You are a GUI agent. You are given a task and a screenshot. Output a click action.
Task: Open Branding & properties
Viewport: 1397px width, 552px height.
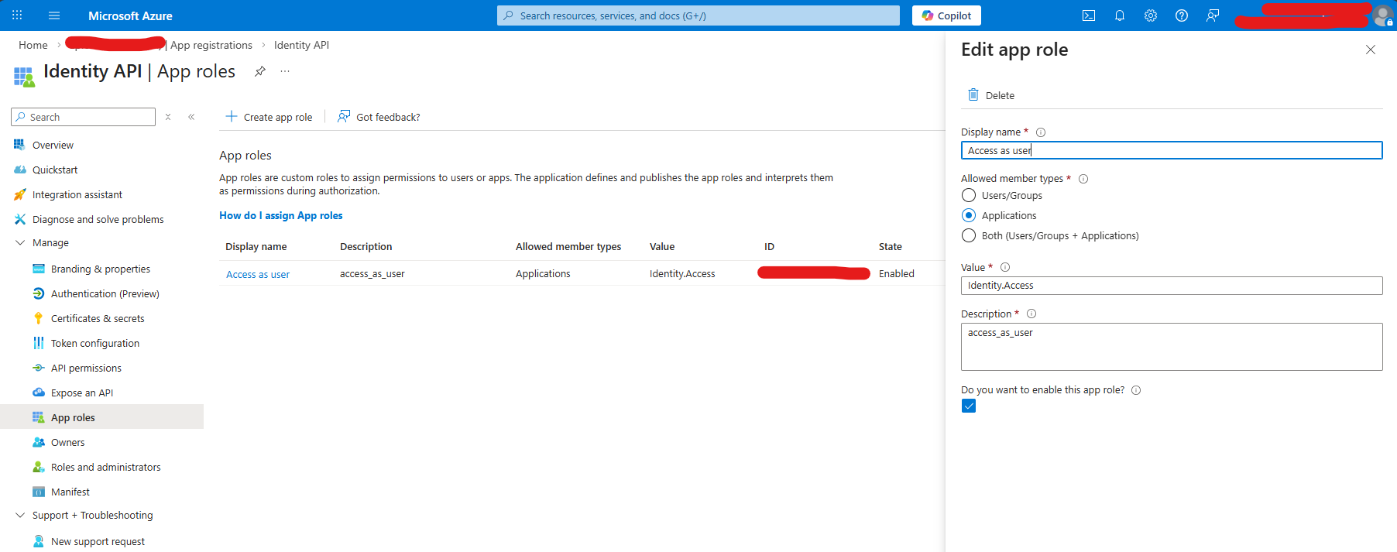point(101,269)
